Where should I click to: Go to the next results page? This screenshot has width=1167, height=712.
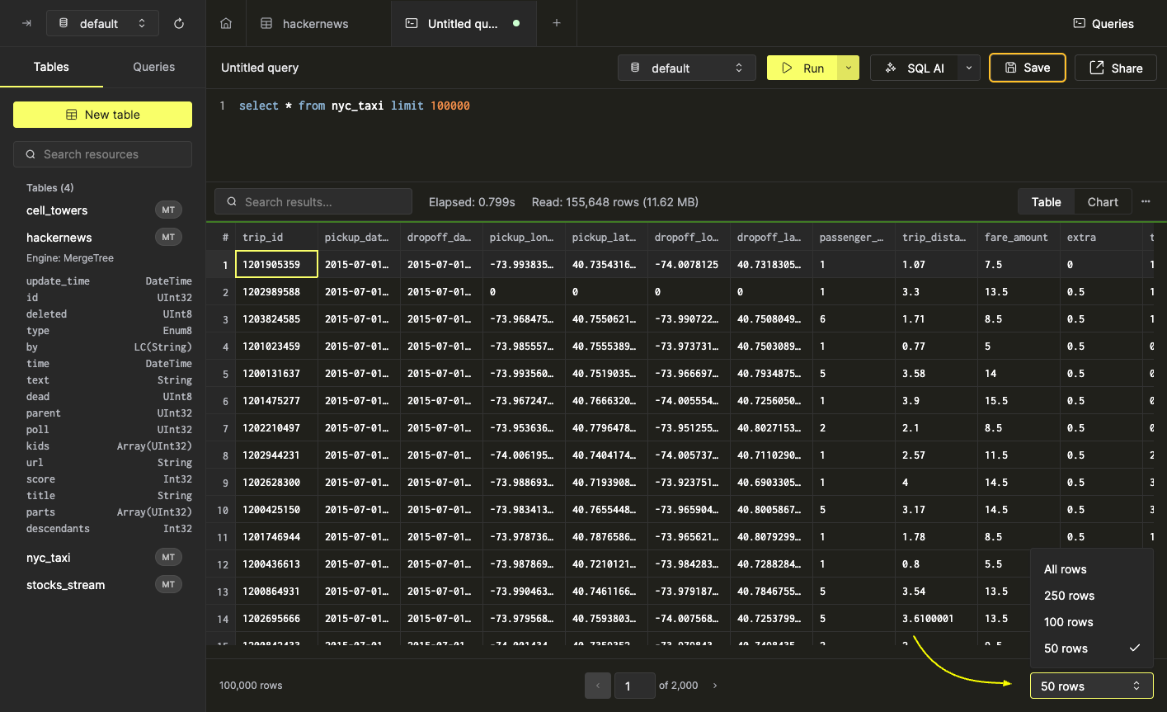click(x=714, y=685)
